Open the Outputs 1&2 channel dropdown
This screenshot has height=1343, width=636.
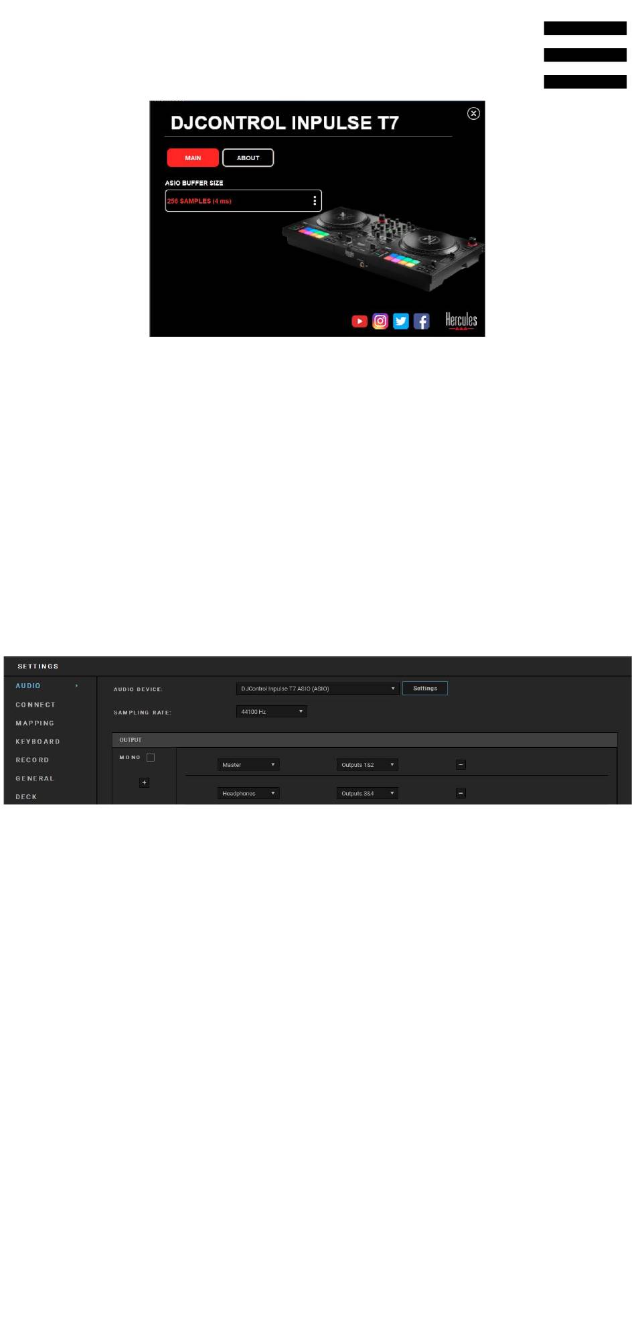368,765
